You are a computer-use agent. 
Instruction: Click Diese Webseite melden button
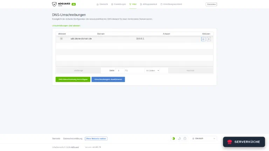[x=96, y=139]
